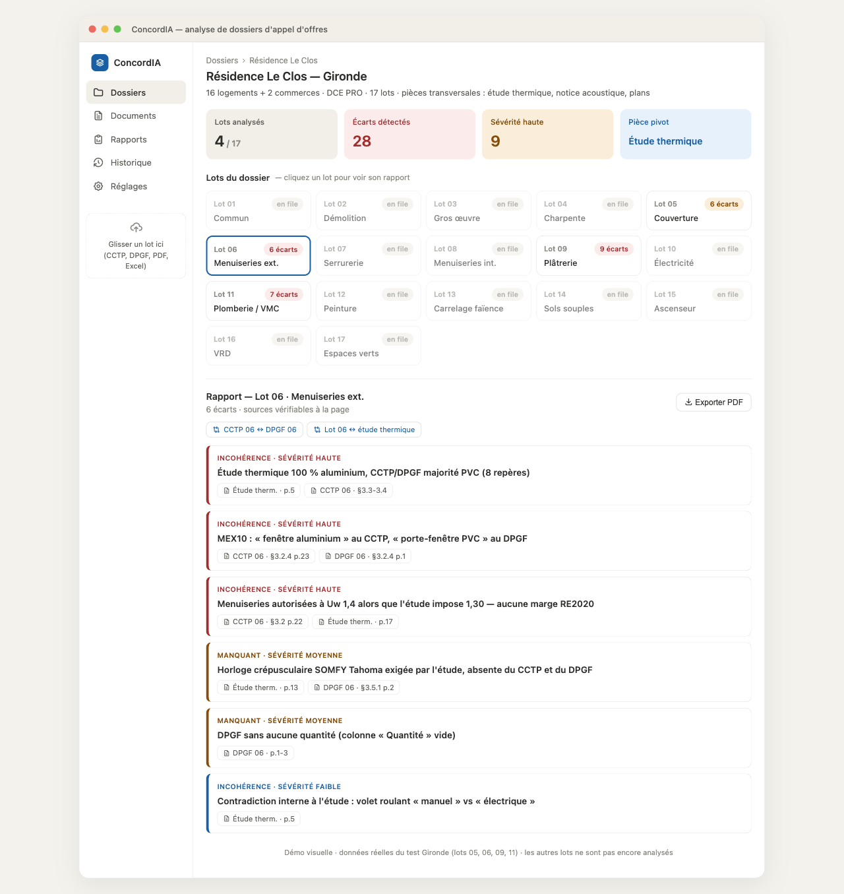844x894 pixels.
Task: Open the Lot 11 Plomberie / VMC report
Action: pos(258,301)
